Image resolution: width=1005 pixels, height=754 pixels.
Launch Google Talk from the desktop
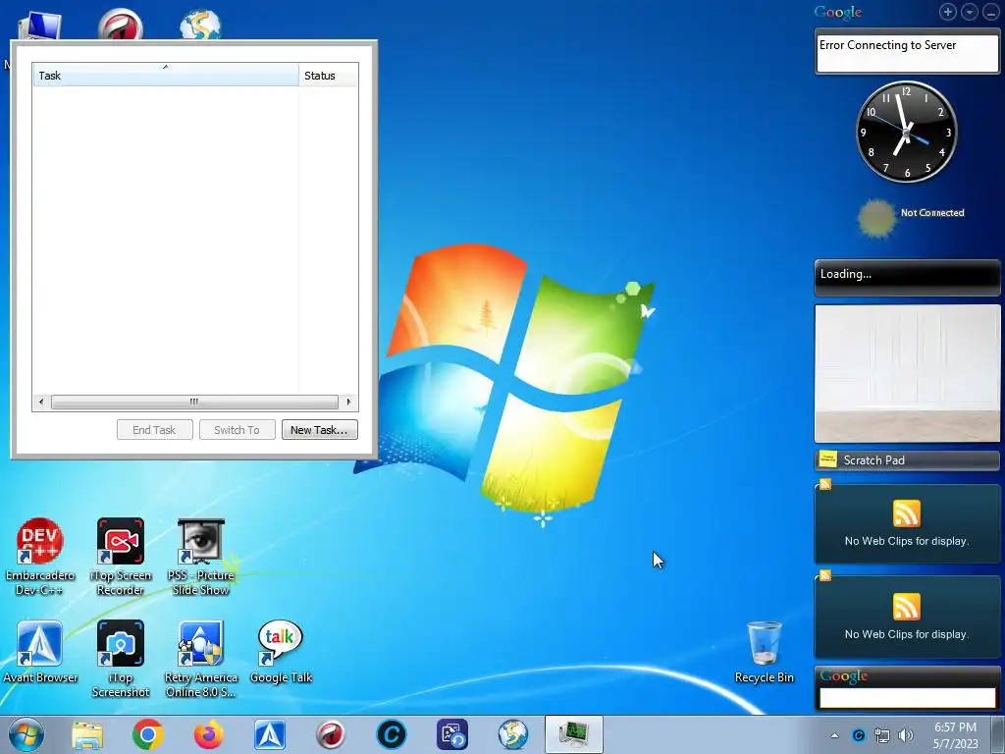[280, 652]
